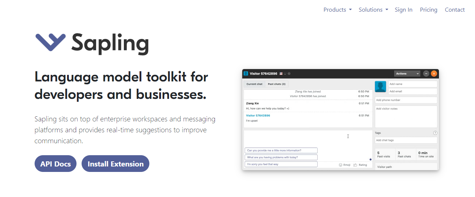Open the Products dropdown menu
This screenshot has width=475, height=197.
pos(337,10)
